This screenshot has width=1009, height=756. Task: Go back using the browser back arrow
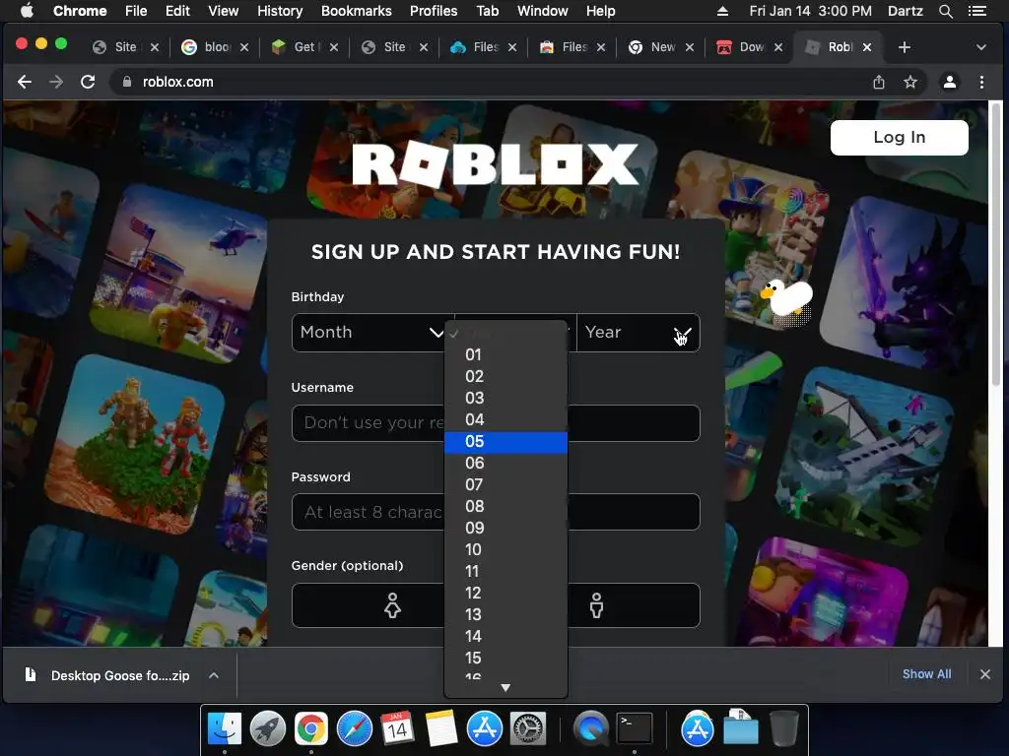click(25, 82)
